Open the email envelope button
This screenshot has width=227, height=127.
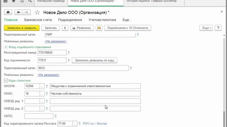99,28
